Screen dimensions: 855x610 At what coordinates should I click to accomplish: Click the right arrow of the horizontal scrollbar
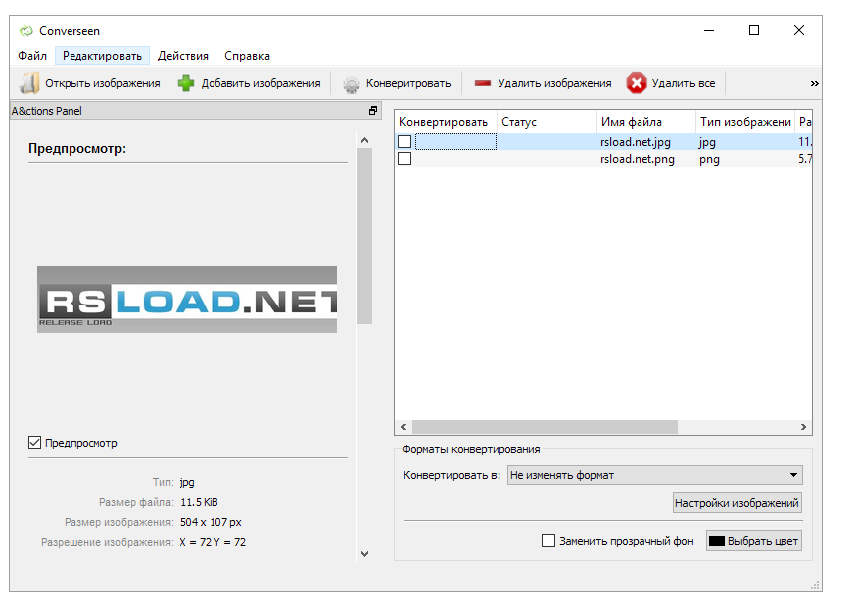[x=806, y=427]
